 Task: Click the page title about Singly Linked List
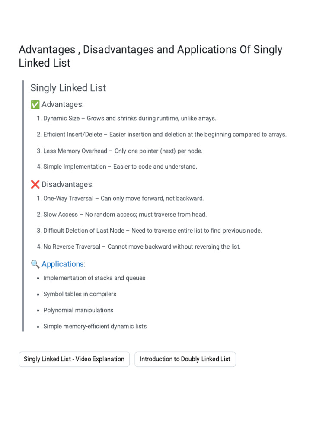150,56
